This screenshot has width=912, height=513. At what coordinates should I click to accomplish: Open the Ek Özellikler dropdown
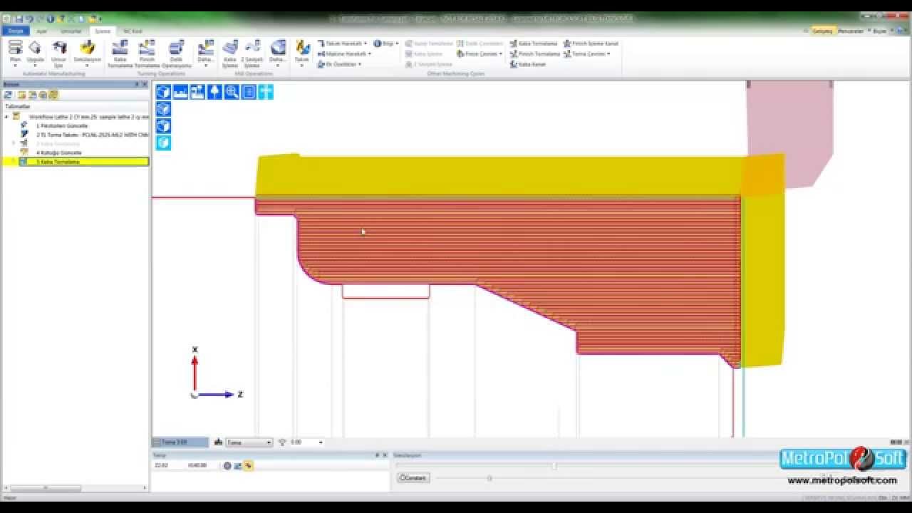339,64
